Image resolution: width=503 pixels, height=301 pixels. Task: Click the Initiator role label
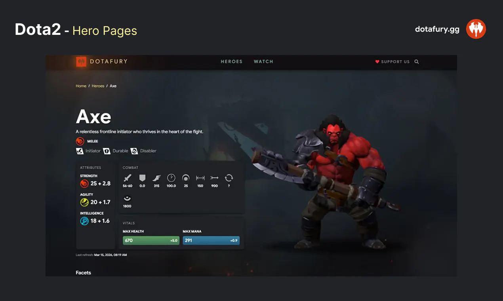[x=93, y=151]
